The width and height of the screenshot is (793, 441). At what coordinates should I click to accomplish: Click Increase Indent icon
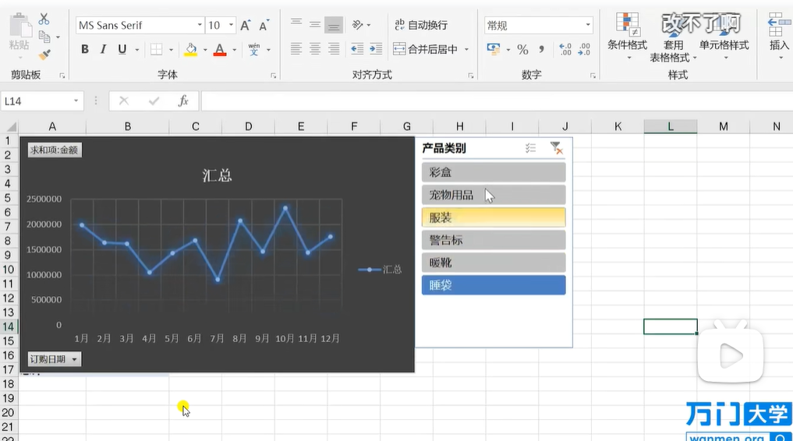[376, 48]
